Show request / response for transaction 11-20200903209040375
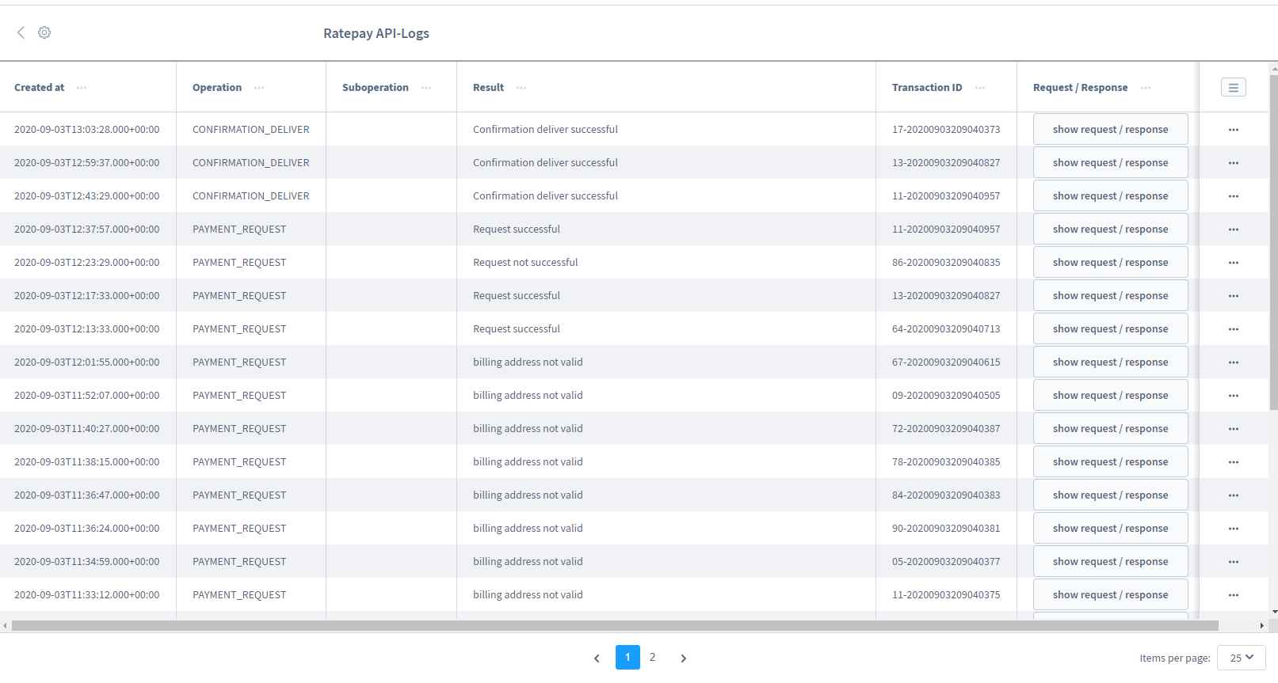Viewport: 1278px width, 683px height. coord(1111,594)
